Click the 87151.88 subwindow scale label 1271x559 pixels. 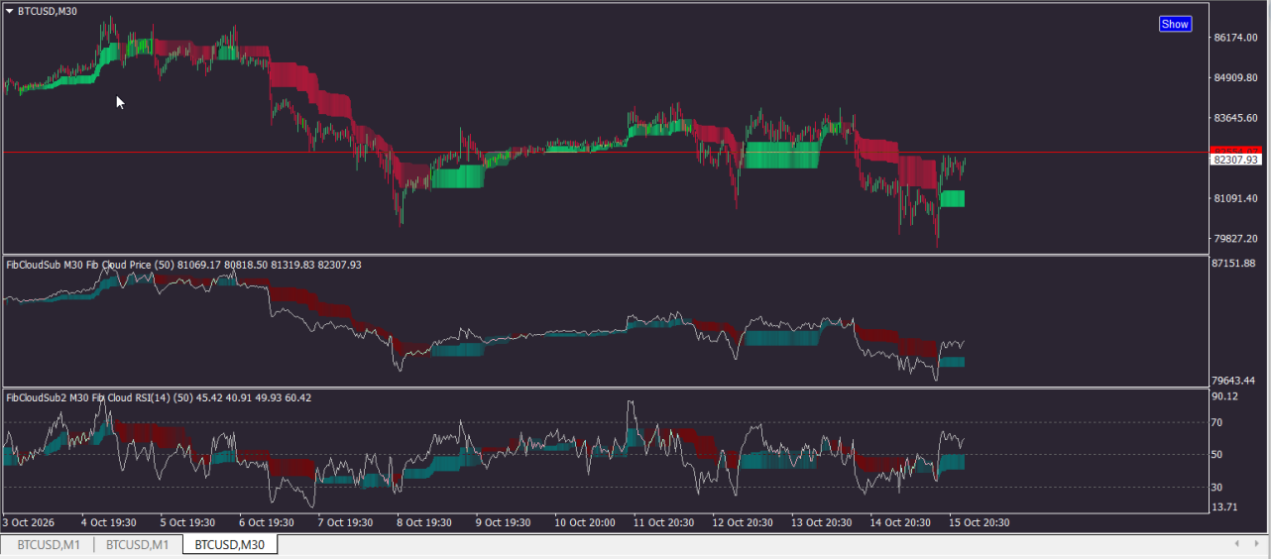1235,264
